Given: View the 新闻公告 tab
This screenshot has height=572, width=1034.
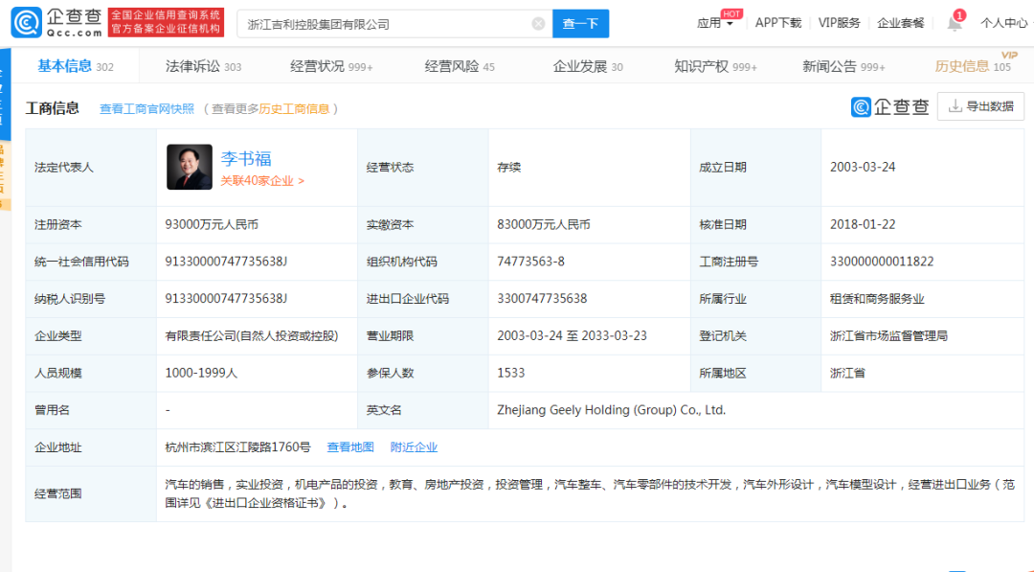Looking at the screenshot, I should [843, 66].
